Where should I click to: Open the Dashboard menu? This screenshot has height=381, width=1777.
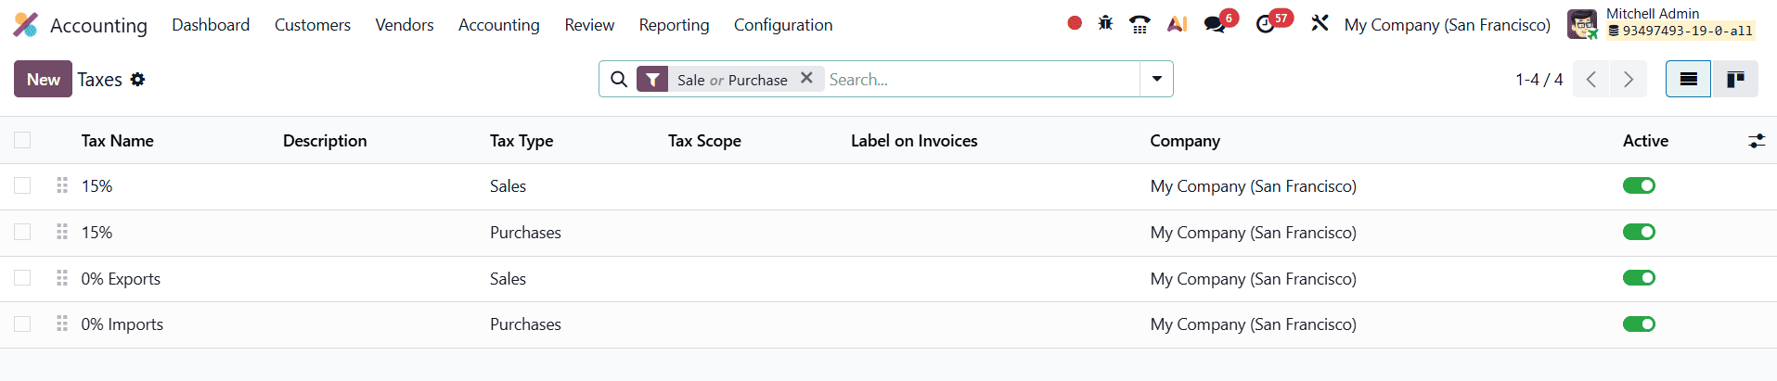click(x=211, y=25)
